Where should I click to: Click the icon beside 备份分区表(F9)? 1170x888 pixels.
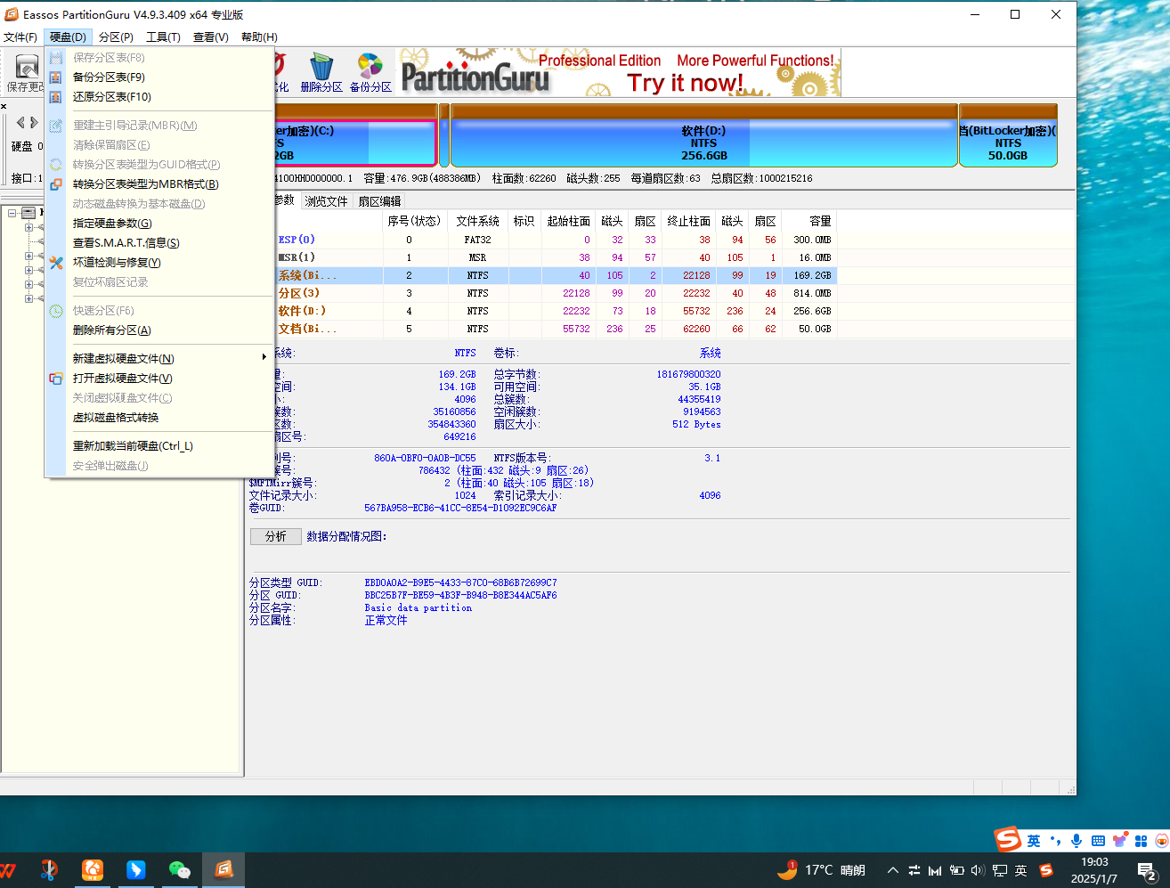[x=56, y=77]
